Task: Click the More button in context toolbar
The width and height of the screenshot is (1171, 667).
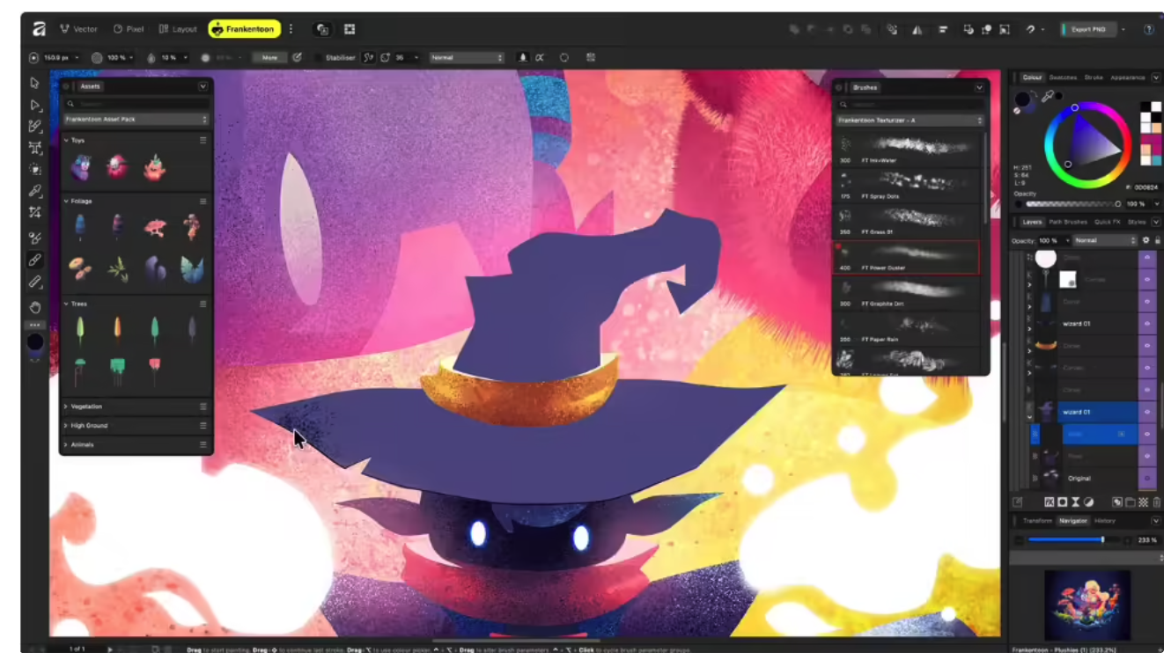Action: (269, 58)
